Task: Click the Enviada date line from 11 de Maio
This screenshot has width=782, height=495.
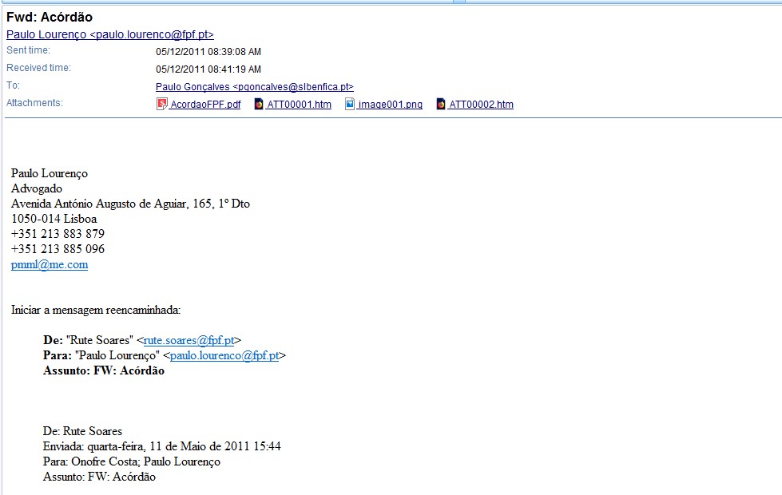Action: click(x=161, y=446)
